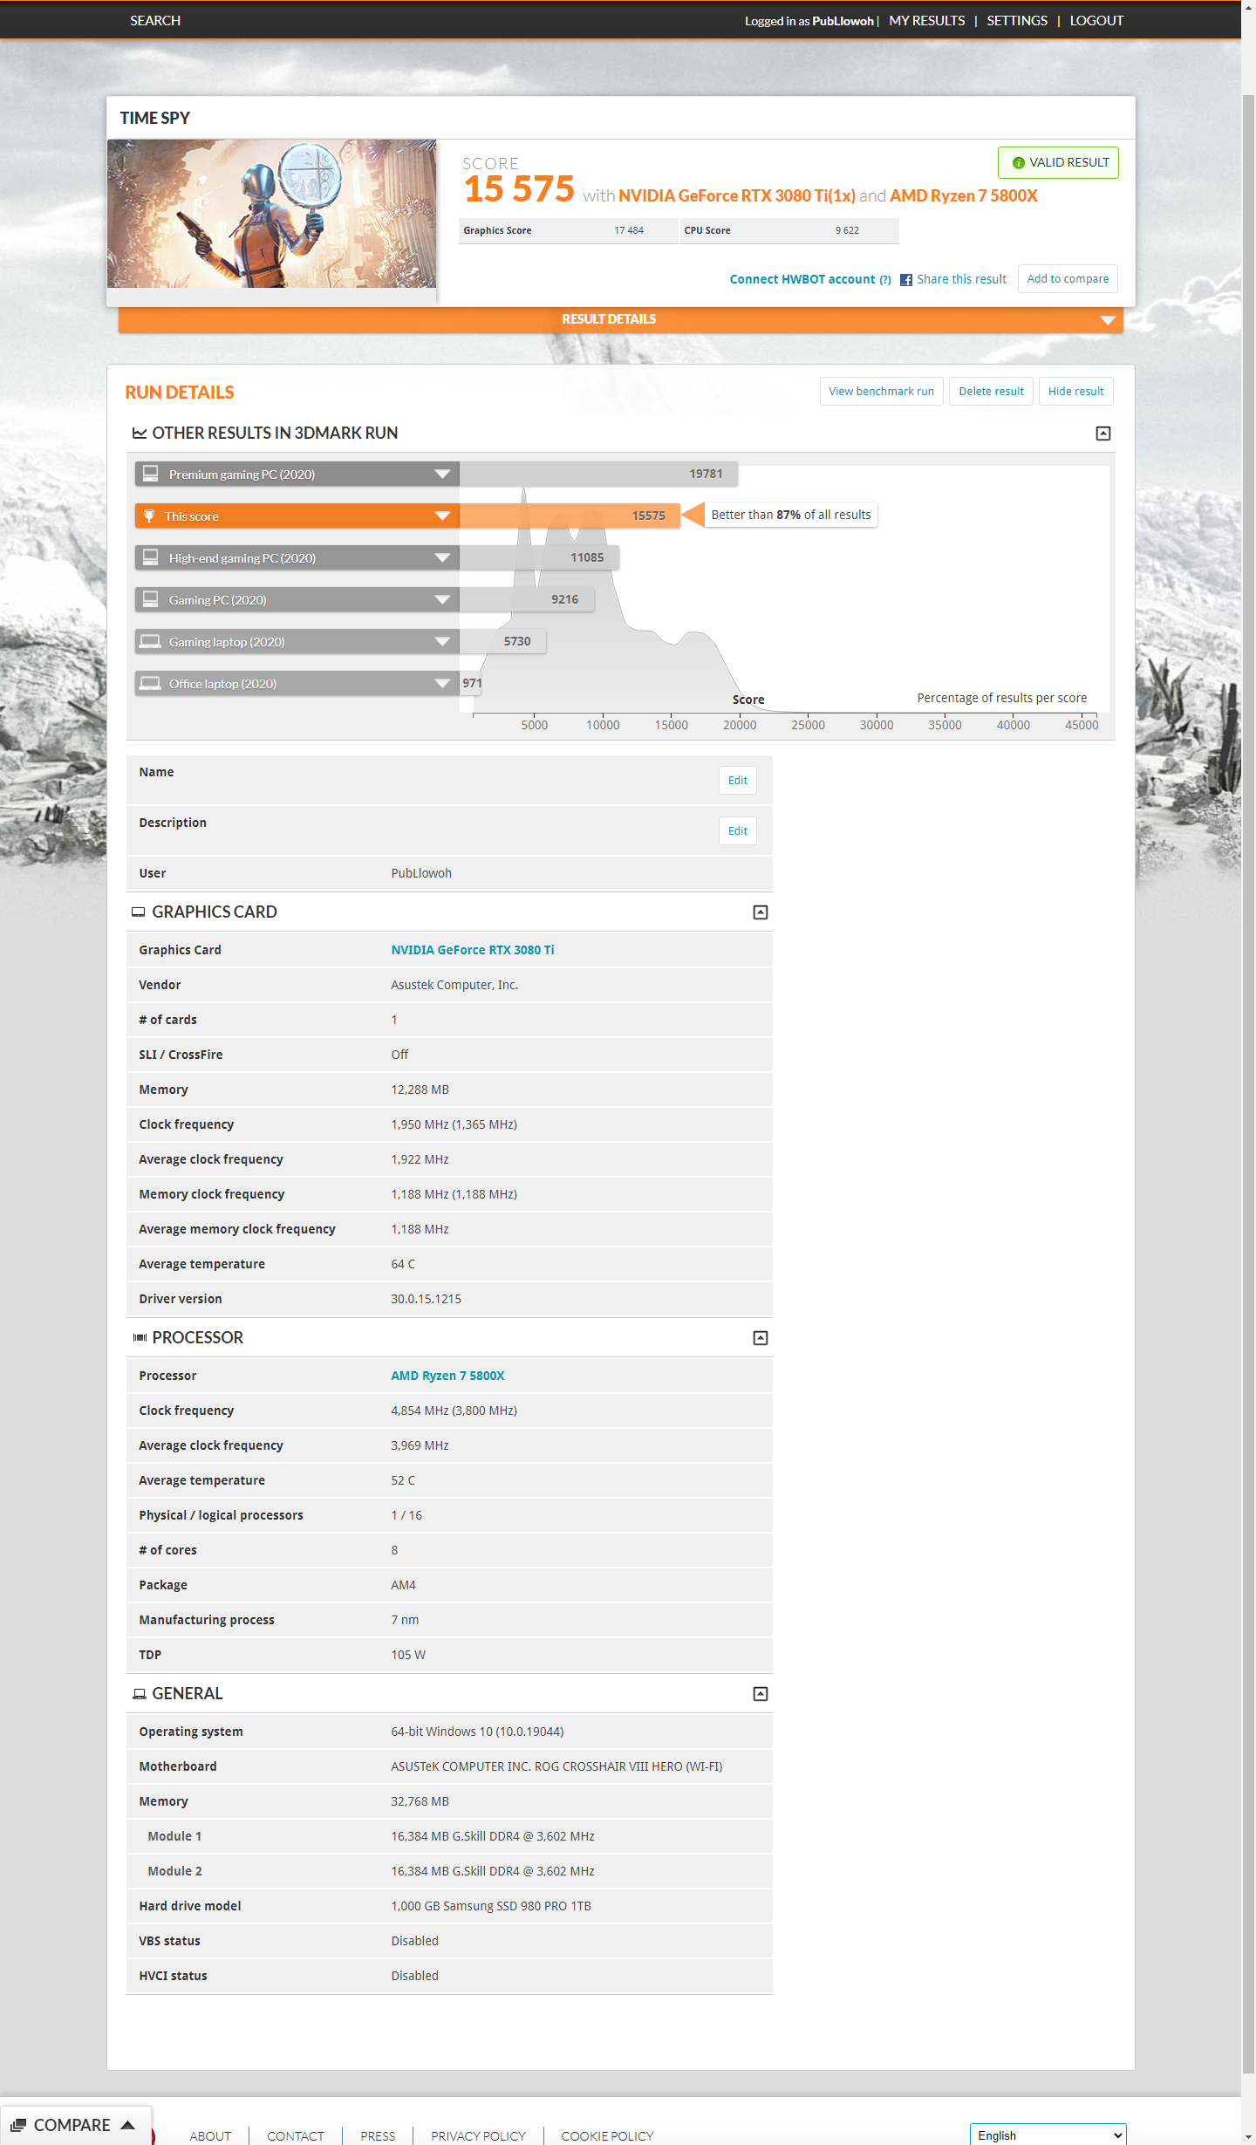Click the Gaming laptop icon
The height and width of the screenshot is (2145, 1256).
(x=151, y=641)
